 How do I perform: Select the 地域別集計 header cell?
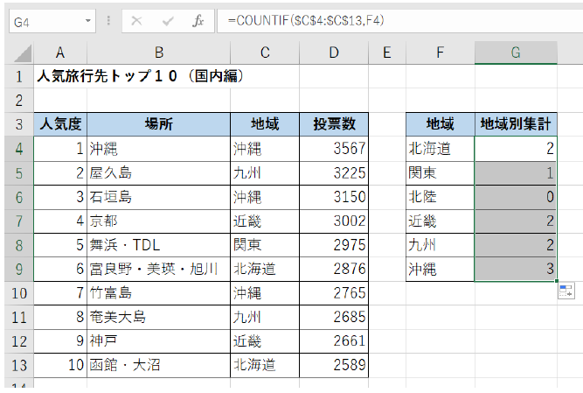click(x=516, y=124)
